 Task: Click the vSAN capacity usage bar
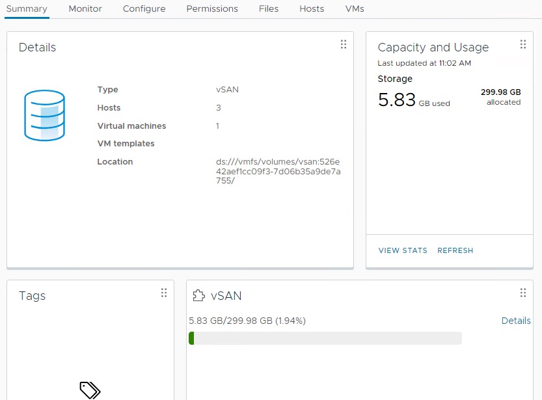[x=325, y=338]
